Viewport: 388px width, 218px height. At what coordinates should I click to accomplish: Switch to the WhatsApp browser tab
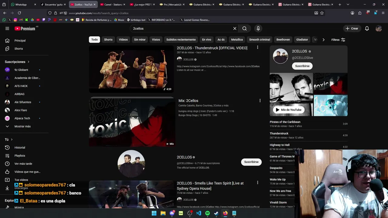[23, 5]
